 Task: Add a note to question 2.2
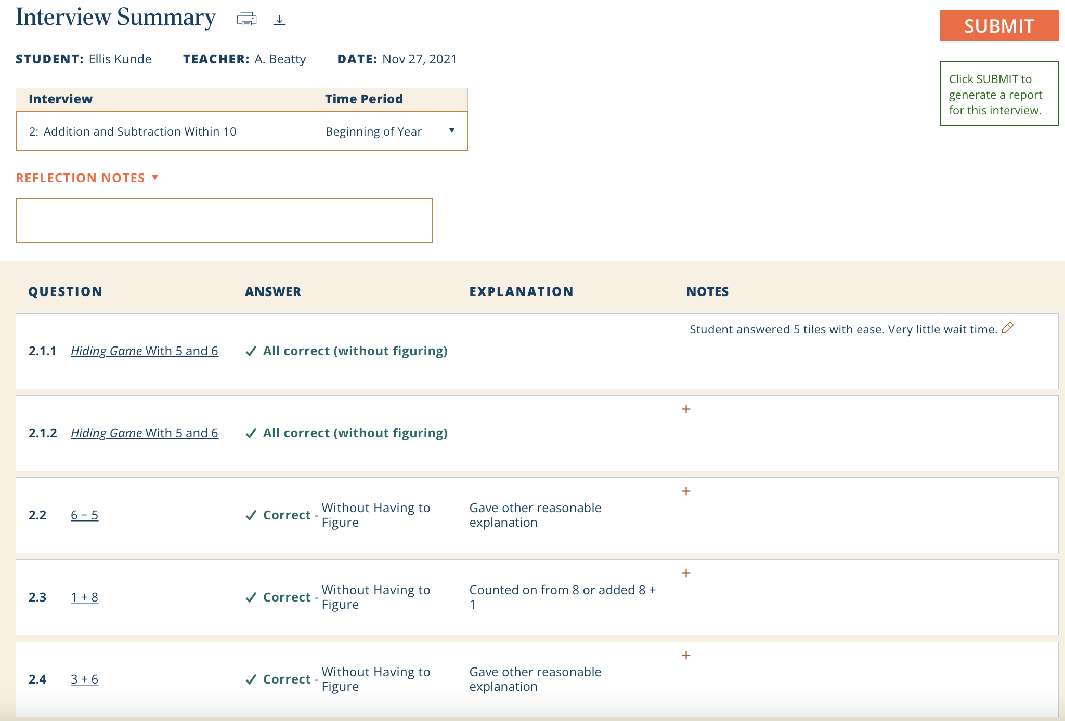[x=687, y=491]
